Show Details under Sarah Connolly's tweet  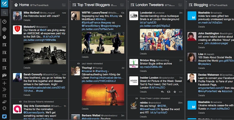[x=27, y=95]
